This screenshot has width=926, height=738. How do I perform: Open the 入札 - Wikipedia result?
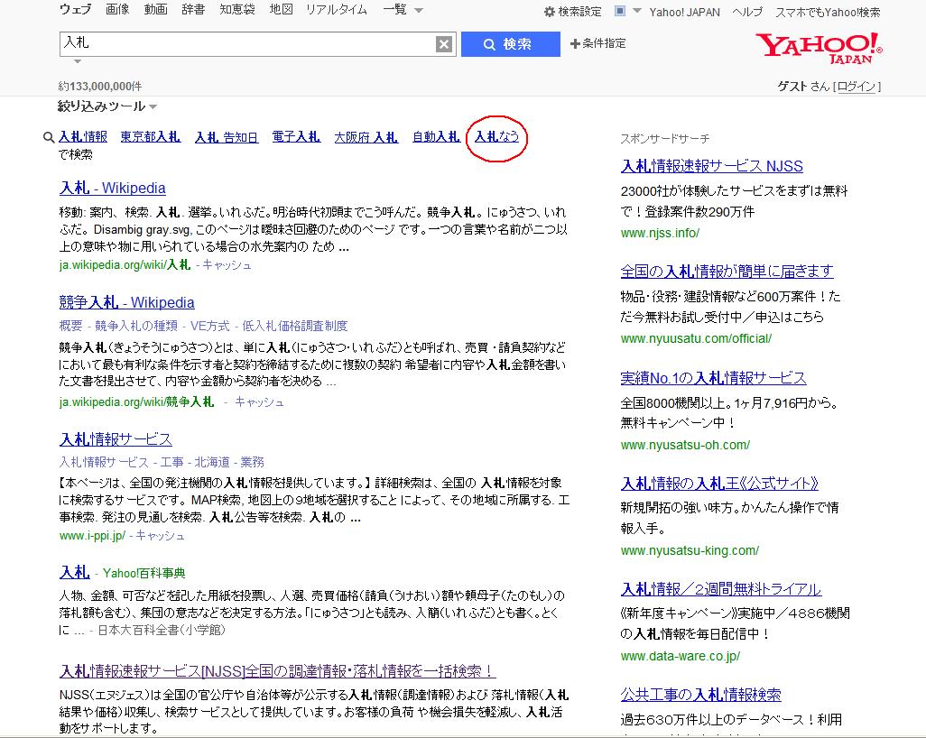pos(112,189)
